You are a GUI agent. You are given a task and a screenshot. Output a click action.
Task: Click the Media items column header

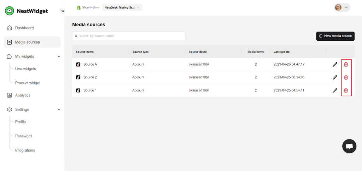[256, 52]
